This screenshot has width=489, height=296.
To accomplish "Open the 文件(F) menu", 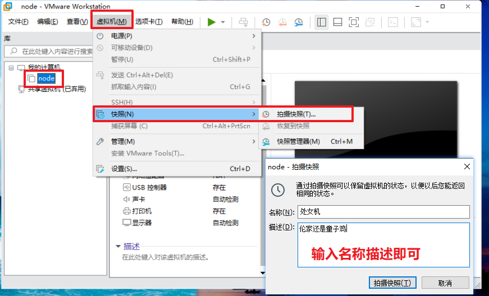I will pos(18,21).
